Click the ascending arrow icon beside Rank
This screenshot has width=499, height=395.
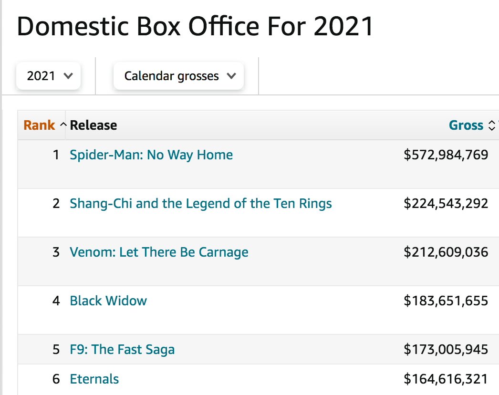coord(63,125)
